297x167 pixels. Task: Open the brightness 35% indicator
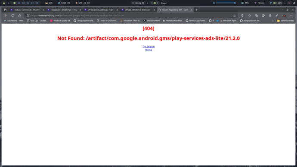click(245, 3)
